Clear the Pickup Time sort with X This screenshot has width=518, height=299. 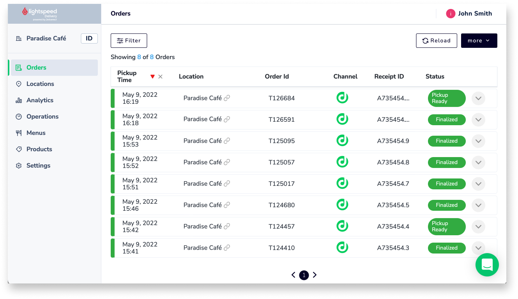160,77
